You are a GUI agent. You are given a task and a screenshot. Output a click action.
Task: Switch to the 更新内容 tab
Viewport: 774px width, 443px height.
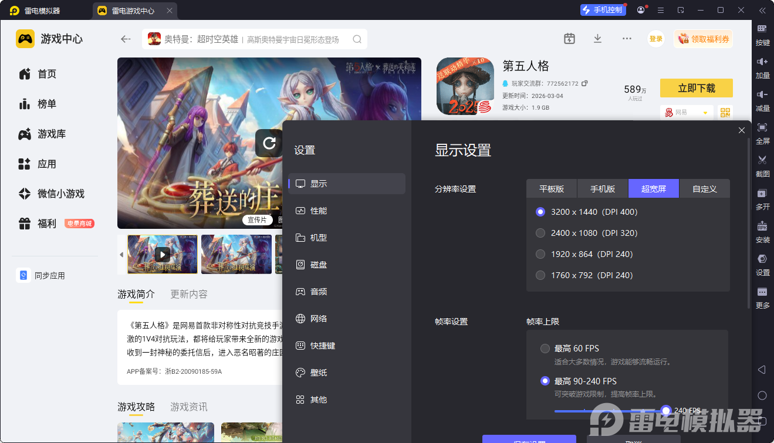click(x=189, y=294)
